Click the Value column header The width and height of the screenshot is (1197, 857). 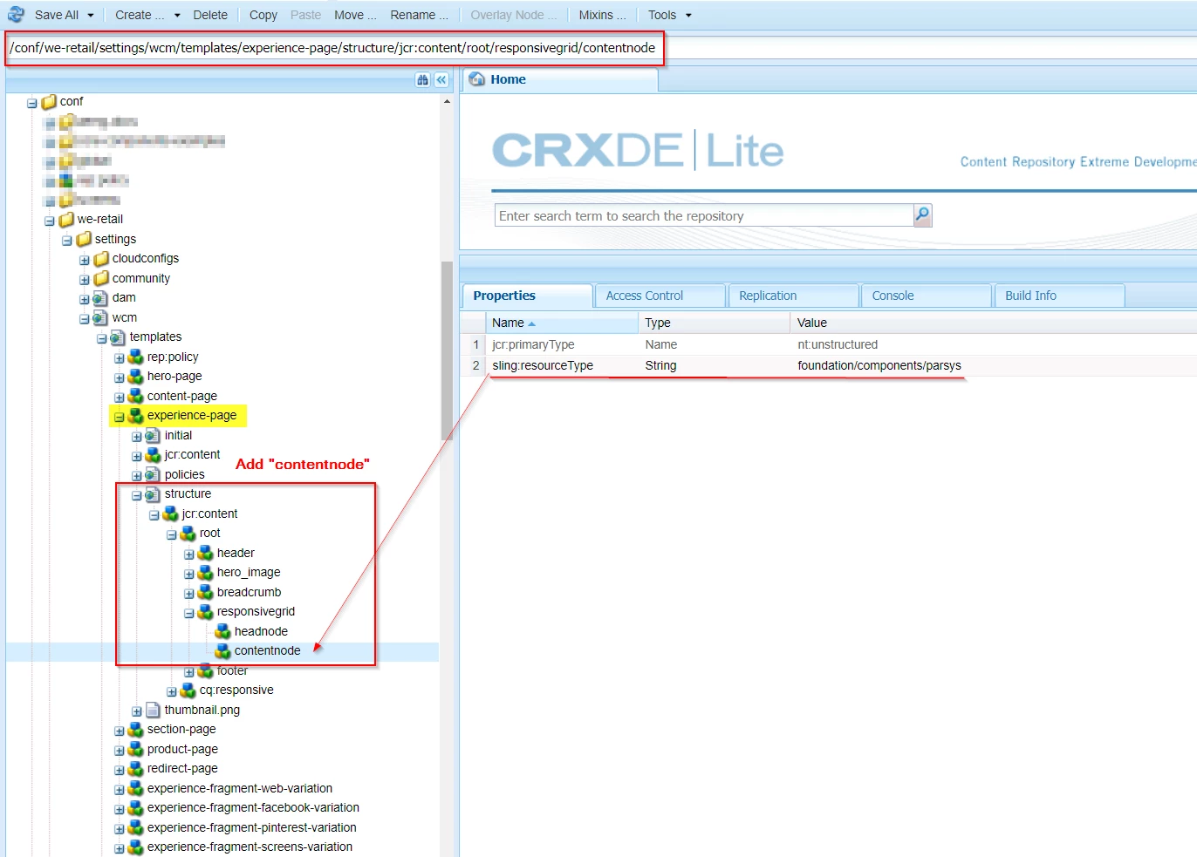(x=993, y=323)
